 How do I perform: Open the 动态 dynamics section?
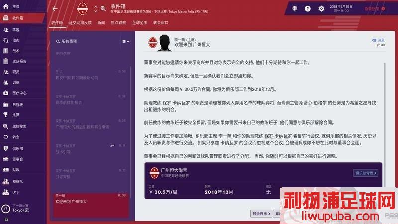tap(15, 40)
